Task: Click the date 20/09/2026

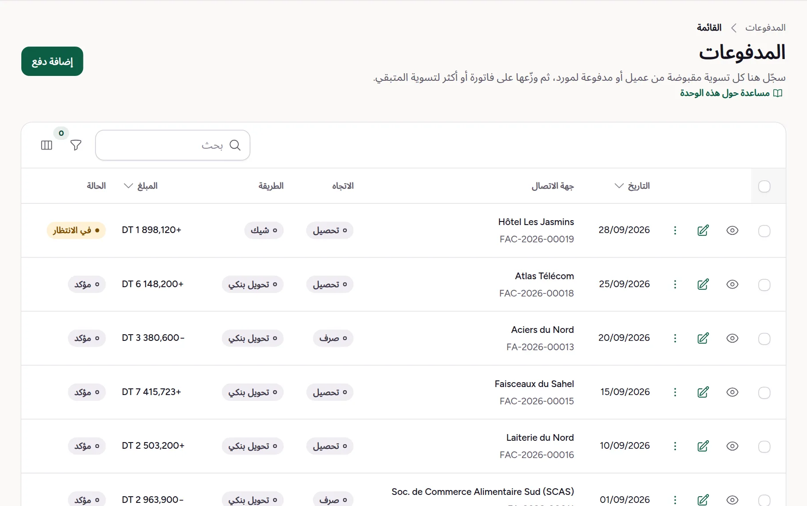Action: 624,338
